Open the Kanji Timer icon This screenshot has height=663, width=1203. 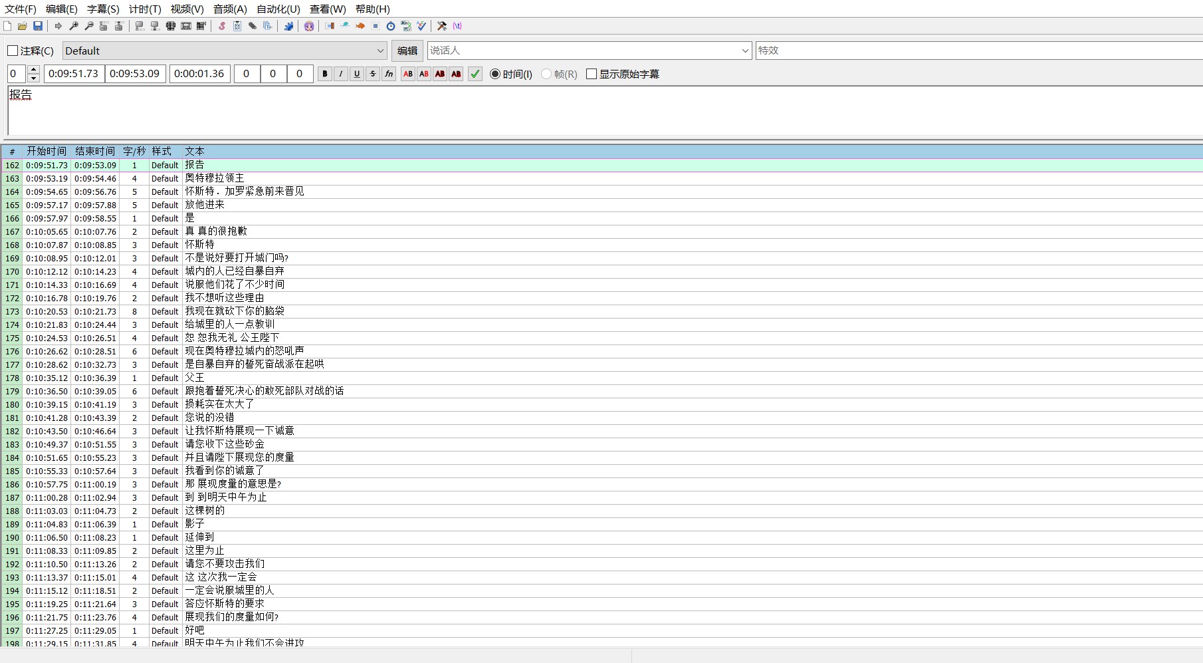[406, 26]
